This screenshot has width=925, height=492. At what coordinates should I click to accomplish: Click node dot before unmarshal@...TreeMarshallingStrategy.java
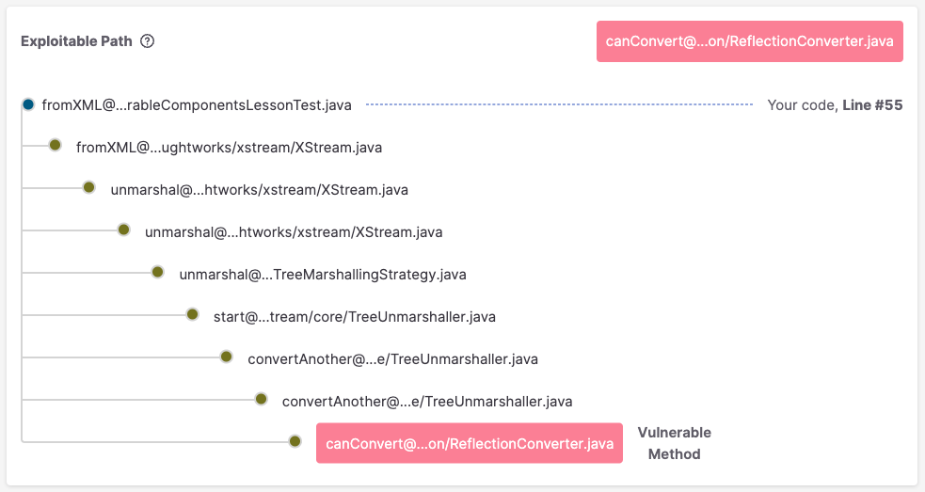[x=157, y=272]
